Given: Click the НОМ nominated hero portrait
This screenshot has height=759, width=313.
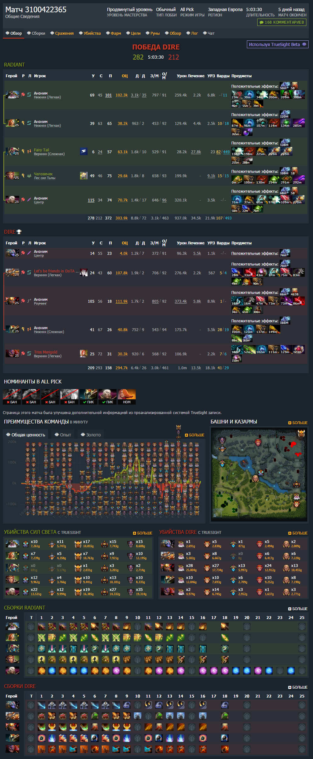Looking at the screenshot, I should click(127, 394).
